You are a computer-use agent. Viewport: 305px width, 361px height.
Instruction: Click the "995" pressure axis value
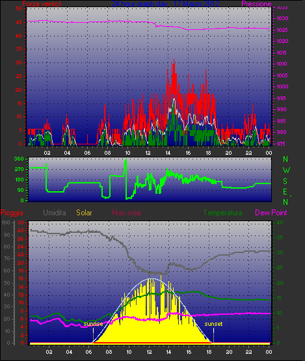(282, 98)
